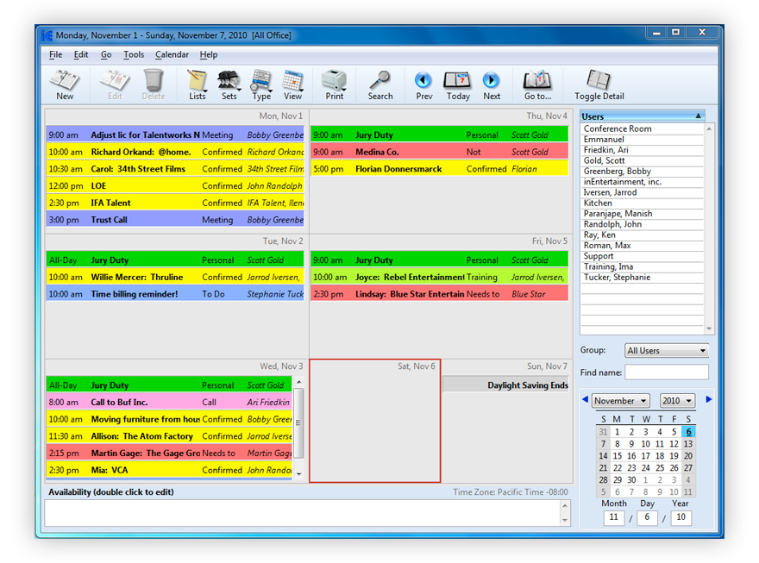The height and width of the screenshot is (563, 759).
Task: Open the November month dropdown
Action: coord(620,401)
